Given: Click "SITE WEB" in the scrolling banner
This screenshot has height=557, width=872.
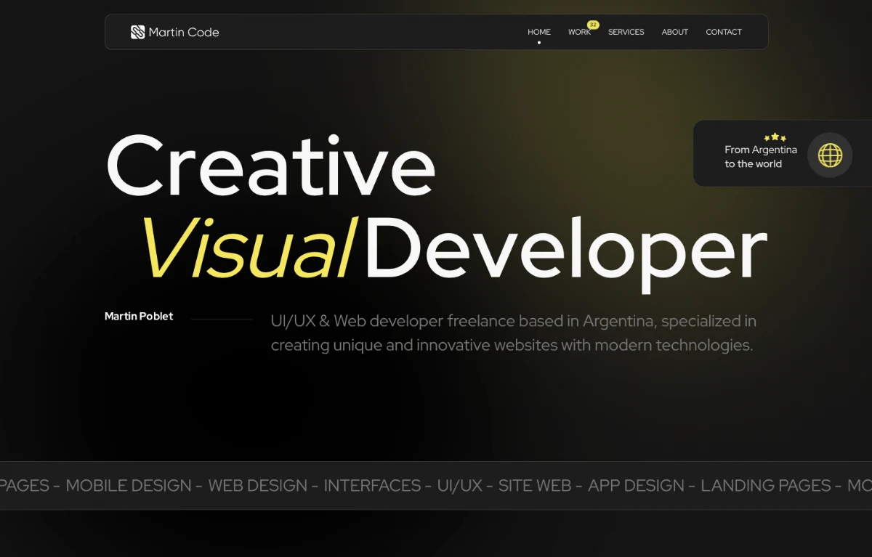Looking at the screenshot, I should pos(534,486).
